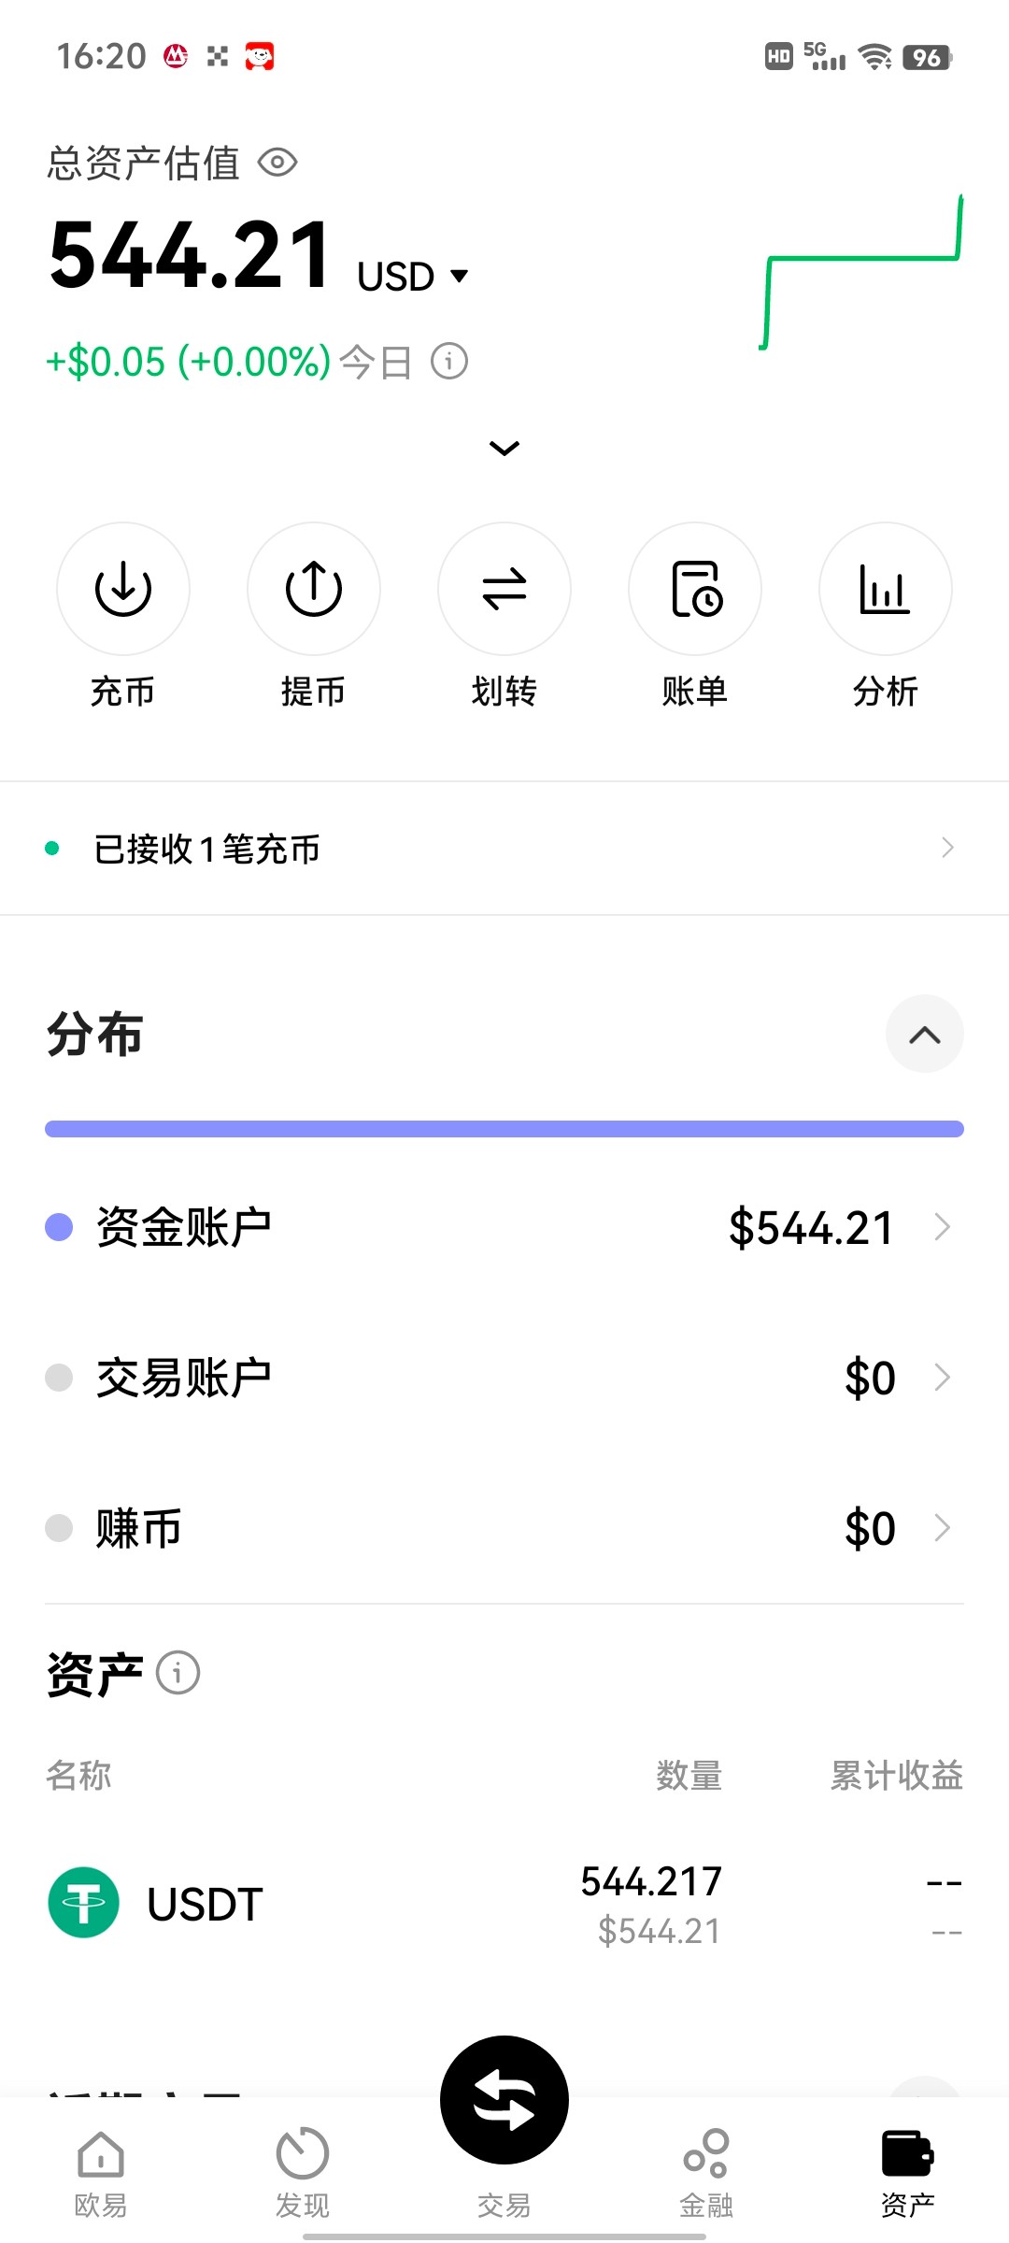This screenshot has width=1009, height=2243.
Task: Open the USD currency dropdown
Action: click(x=413, y=276)
